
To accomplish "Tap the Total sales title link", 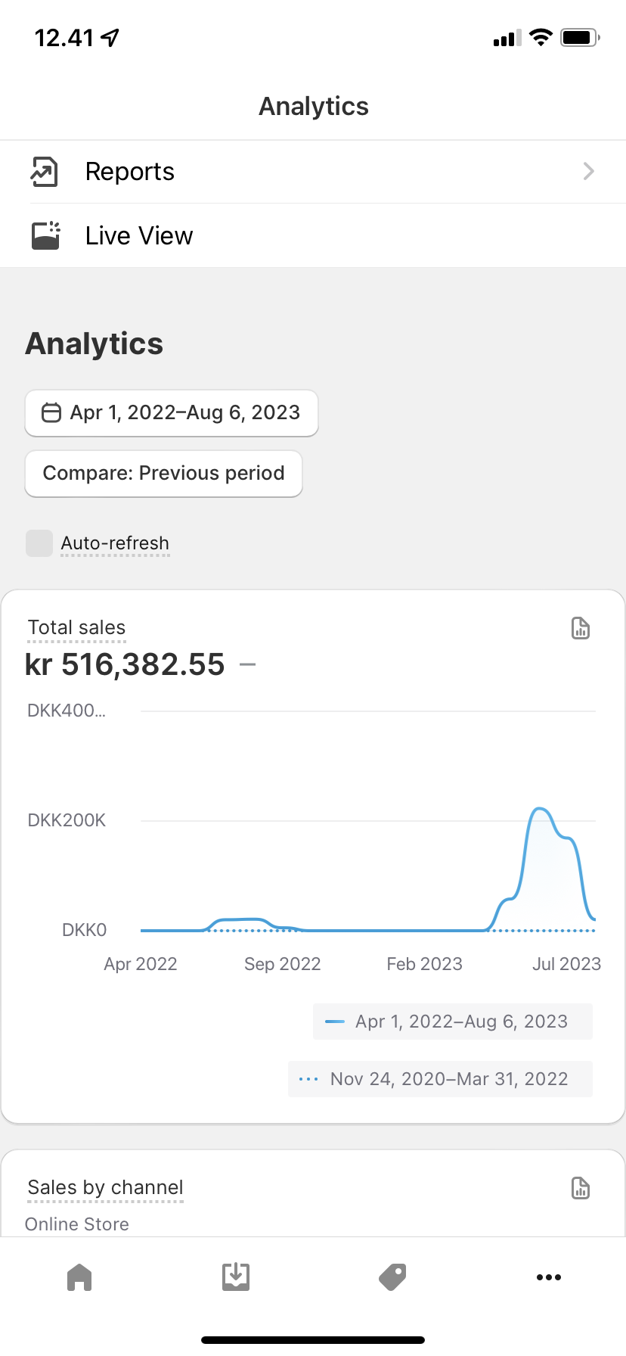I will 76,627.
